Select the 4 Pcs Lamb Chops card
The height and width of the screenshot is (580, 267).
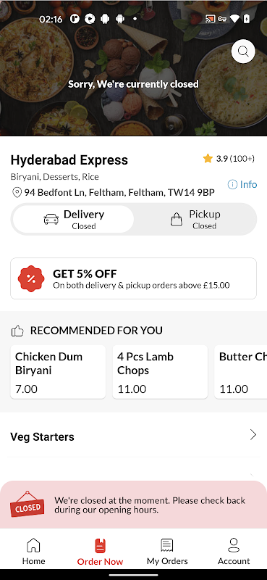point(160,372)
